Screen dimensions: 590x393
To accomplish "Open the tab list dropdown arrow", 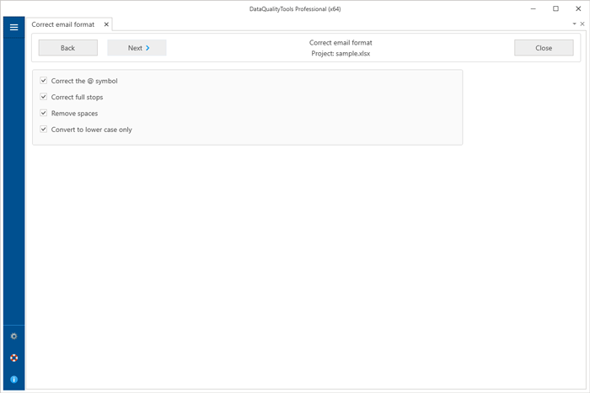I will click(x=575, y=24).
